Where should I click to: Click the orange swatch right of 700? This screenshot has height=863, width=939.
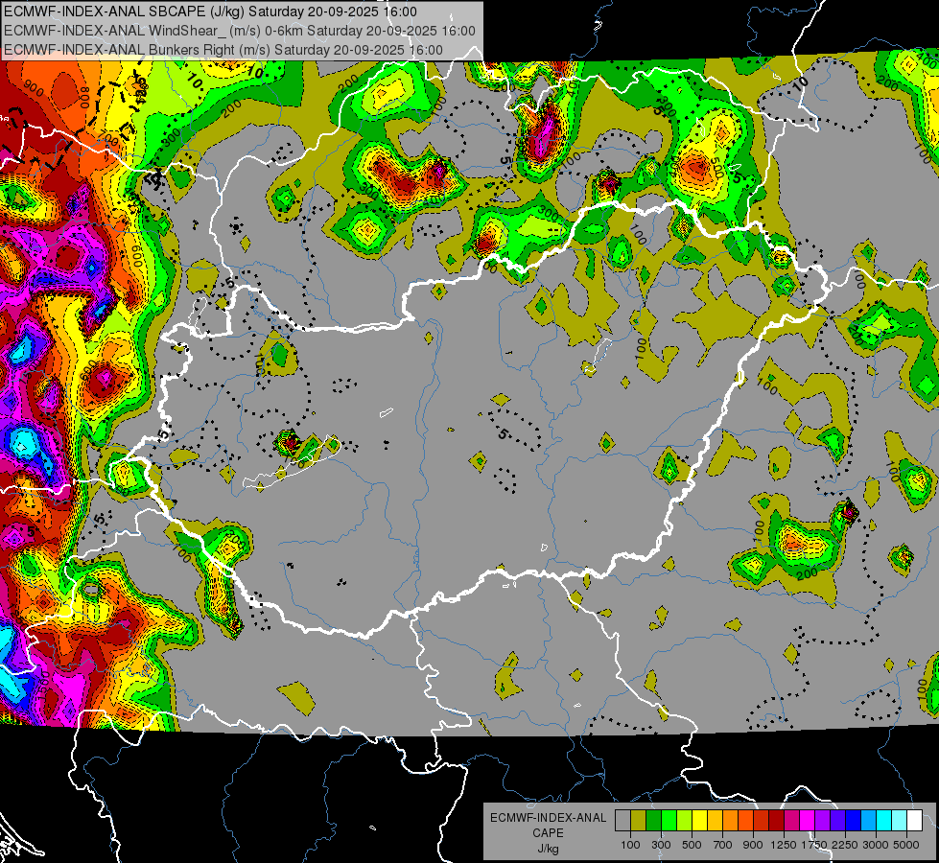pyautogui.click(x=731, y=821)
